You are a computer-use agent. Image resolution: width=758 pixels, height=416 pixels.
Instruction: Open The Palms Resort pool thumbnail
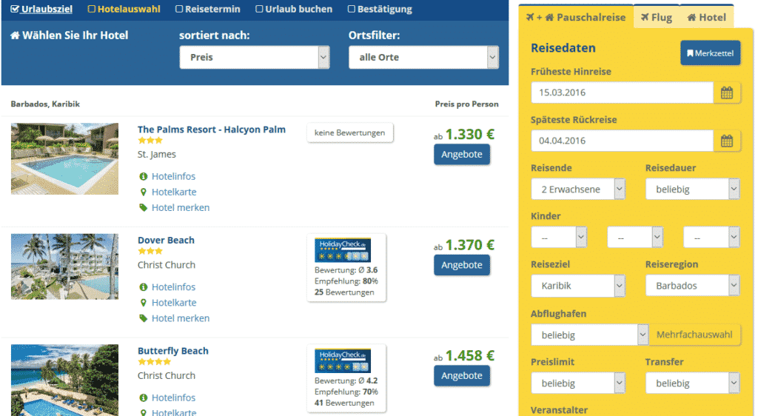[x=65, y=159]
